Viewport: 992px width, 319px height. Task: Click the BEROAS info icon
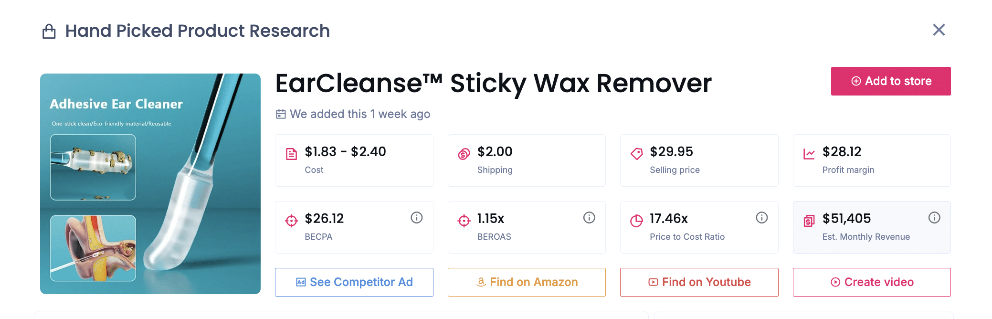coord(589,218)
